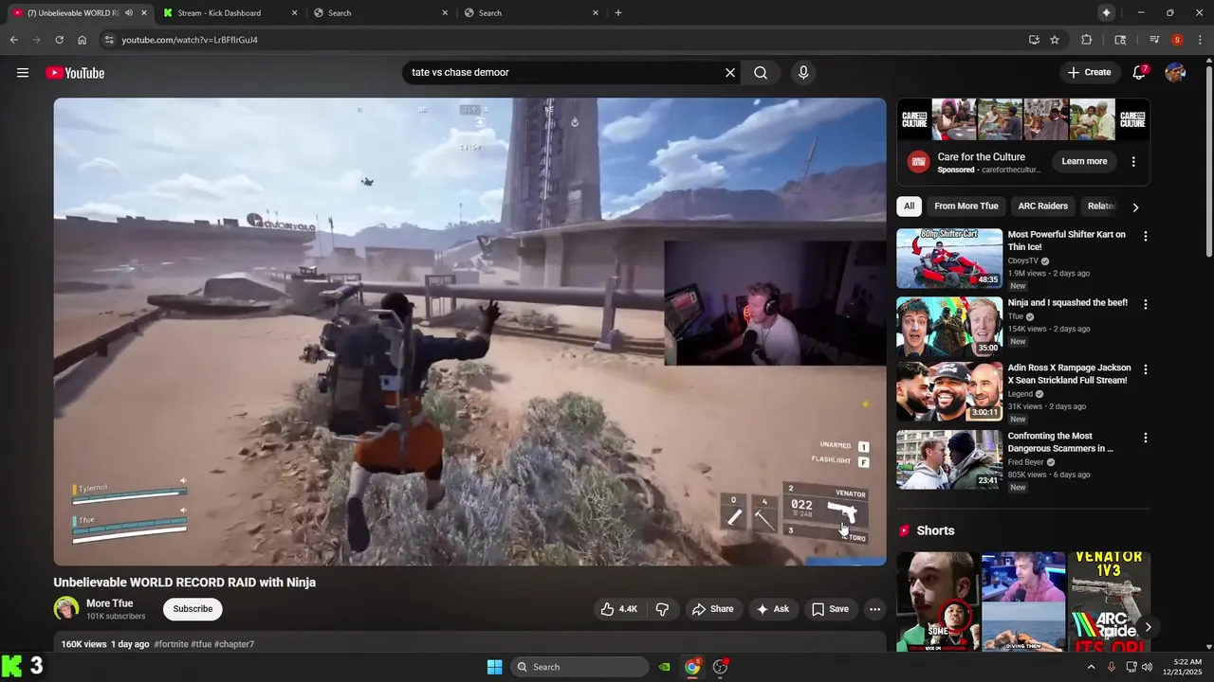Select the All filter chip

coord(909,206)
